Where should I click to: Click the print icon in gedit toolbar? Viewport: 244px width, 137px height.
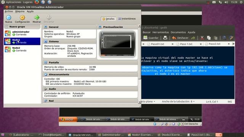165,38
